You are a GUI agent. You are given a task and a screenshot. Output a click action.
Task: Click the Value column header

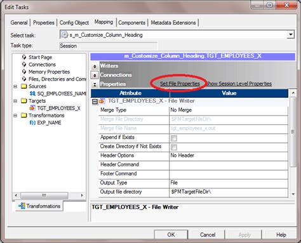[x=229, y=93]
